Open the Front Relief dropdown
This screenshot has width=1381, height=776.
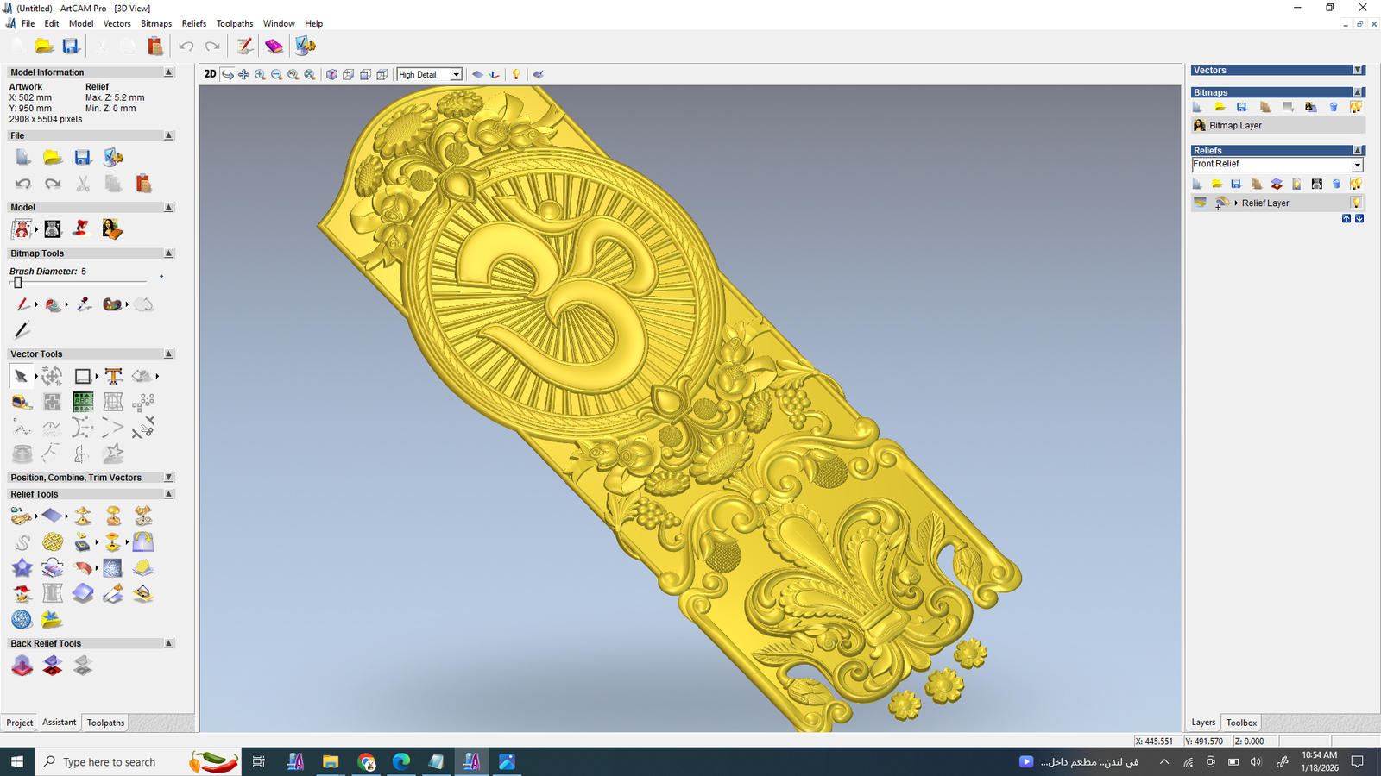(1357, 165)
